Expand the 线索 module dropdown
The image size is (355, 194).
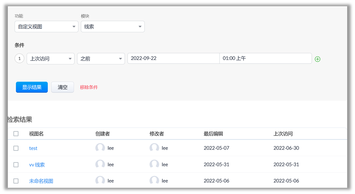point(113,27)
